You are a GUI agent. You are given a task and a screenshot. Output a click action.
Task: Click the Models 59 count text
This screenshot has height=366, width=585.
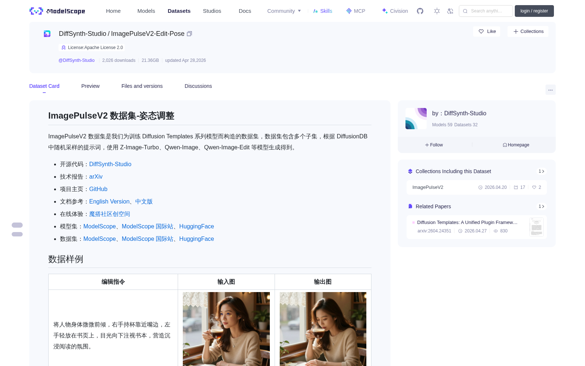pos(442,125)
